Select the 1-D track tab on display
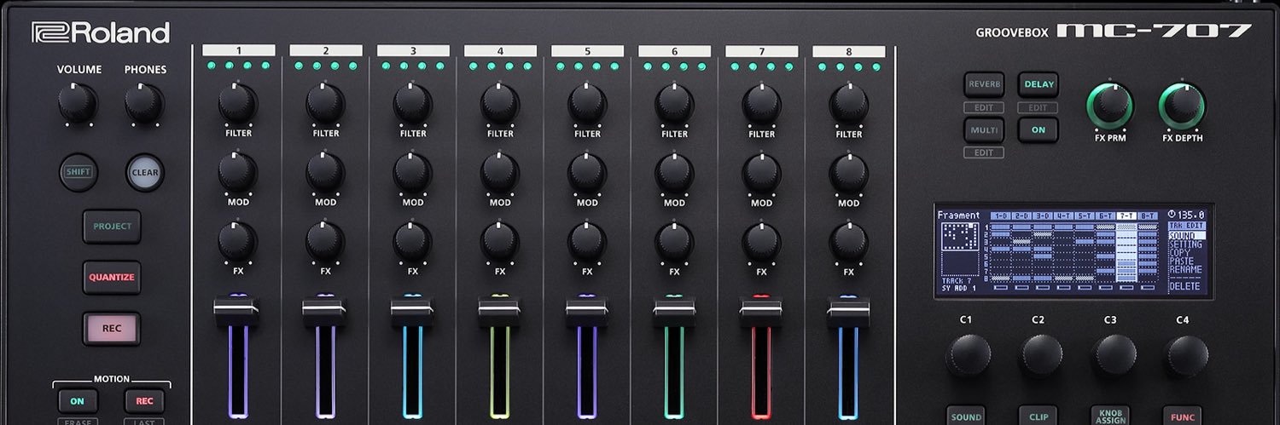This screenshot has height=425, width=1280. tap(1000, 215)
